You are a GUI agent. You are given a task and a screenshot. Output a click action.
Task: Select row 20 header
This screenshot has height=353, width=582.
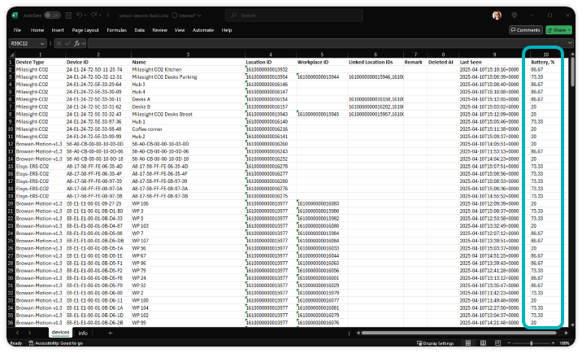pyautogui.click(x=11, y=203)
